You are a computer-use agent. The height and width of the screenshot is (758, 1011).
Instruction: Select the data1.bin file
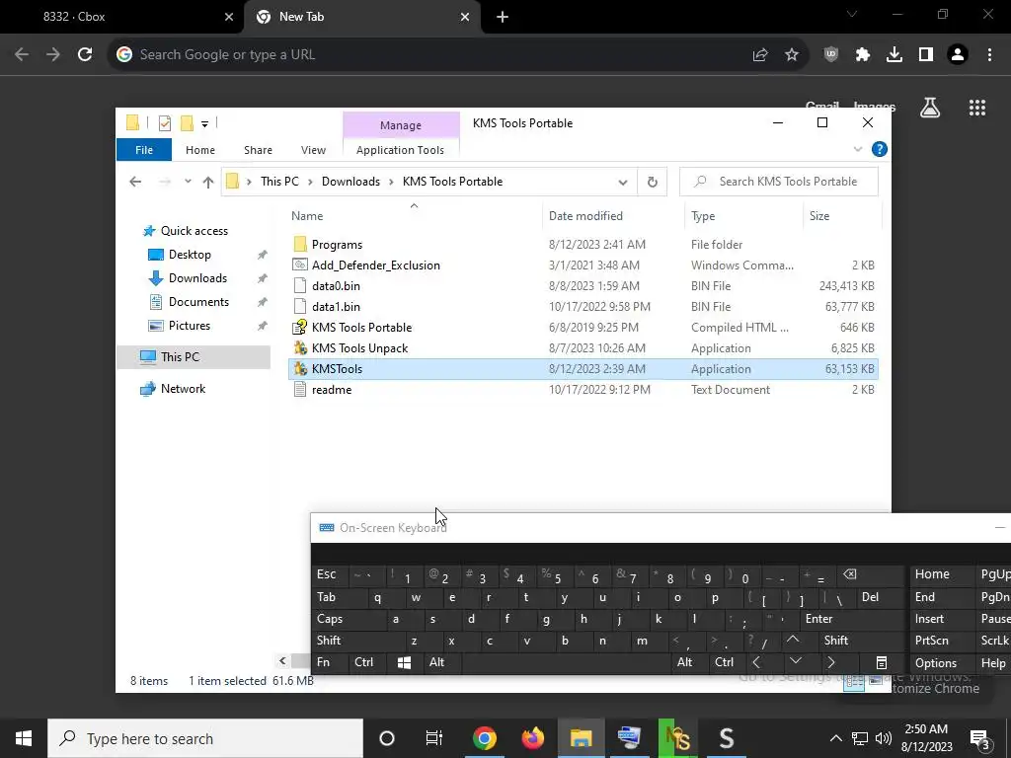point(583,306)
